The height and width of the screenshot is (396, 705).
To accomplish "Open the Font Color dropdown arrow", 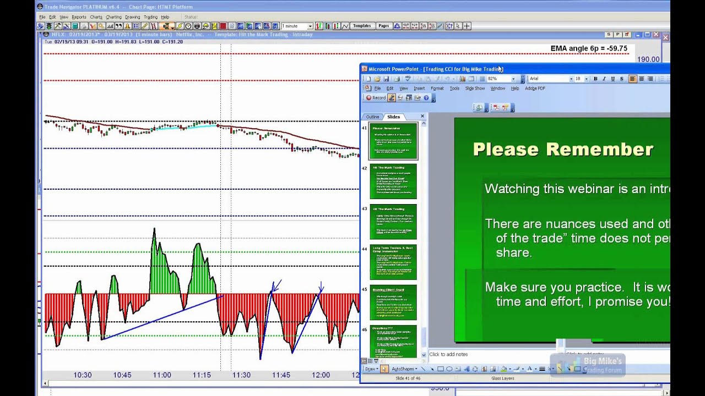I will [536, 369].
